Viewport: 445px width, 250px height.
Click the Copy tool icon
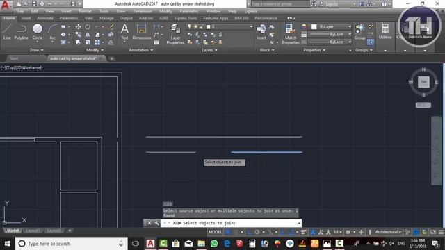pos(79,35)
